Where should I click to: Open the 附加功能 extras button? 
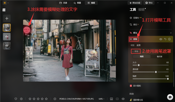[135, 3]
